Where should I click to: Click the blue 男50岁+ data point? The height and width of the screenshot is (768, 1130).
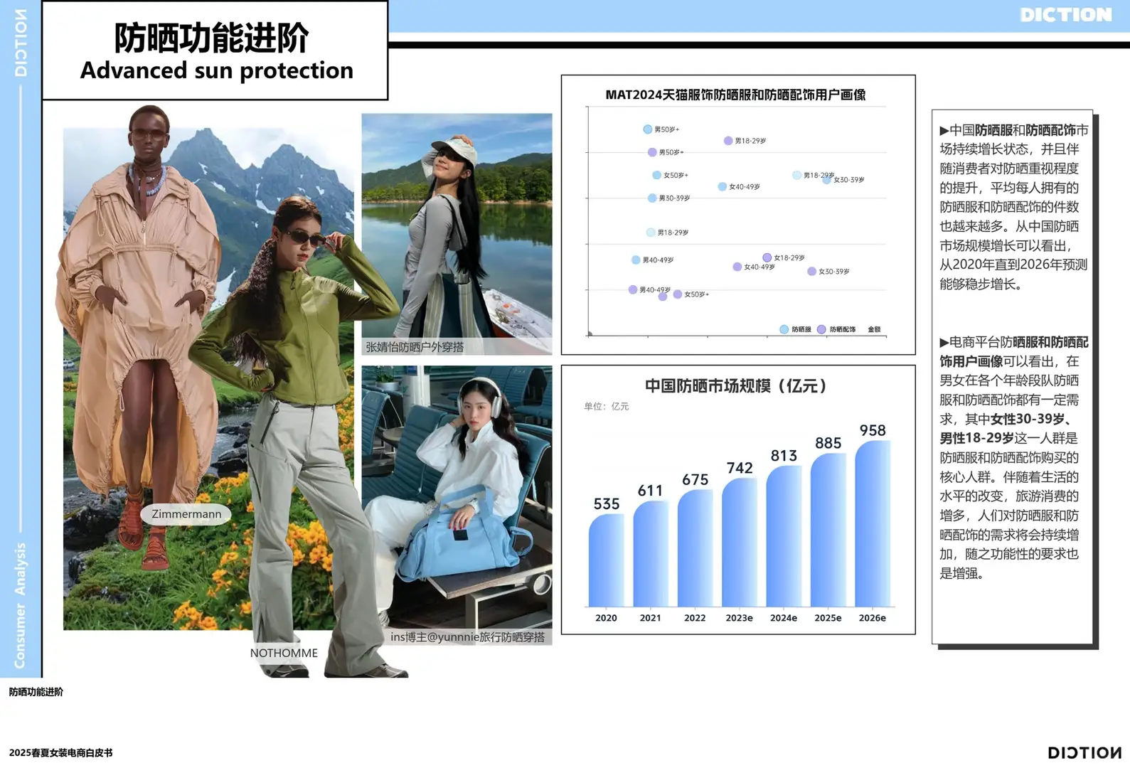click(x=647, y=129)
